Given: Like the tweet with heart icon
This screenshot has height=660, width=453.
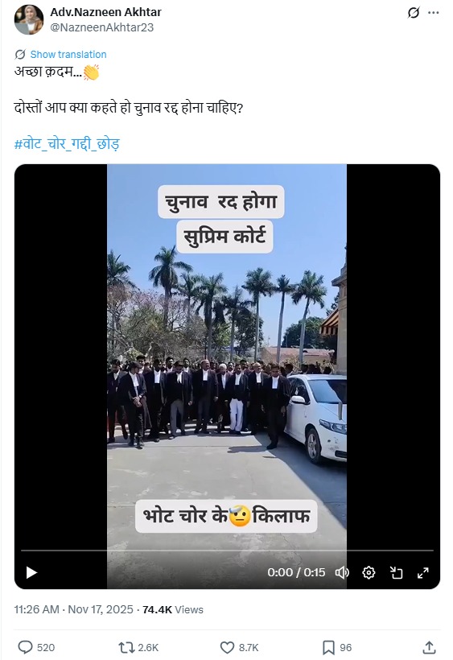Looking at the screenshot, I should tap(227, 647).
